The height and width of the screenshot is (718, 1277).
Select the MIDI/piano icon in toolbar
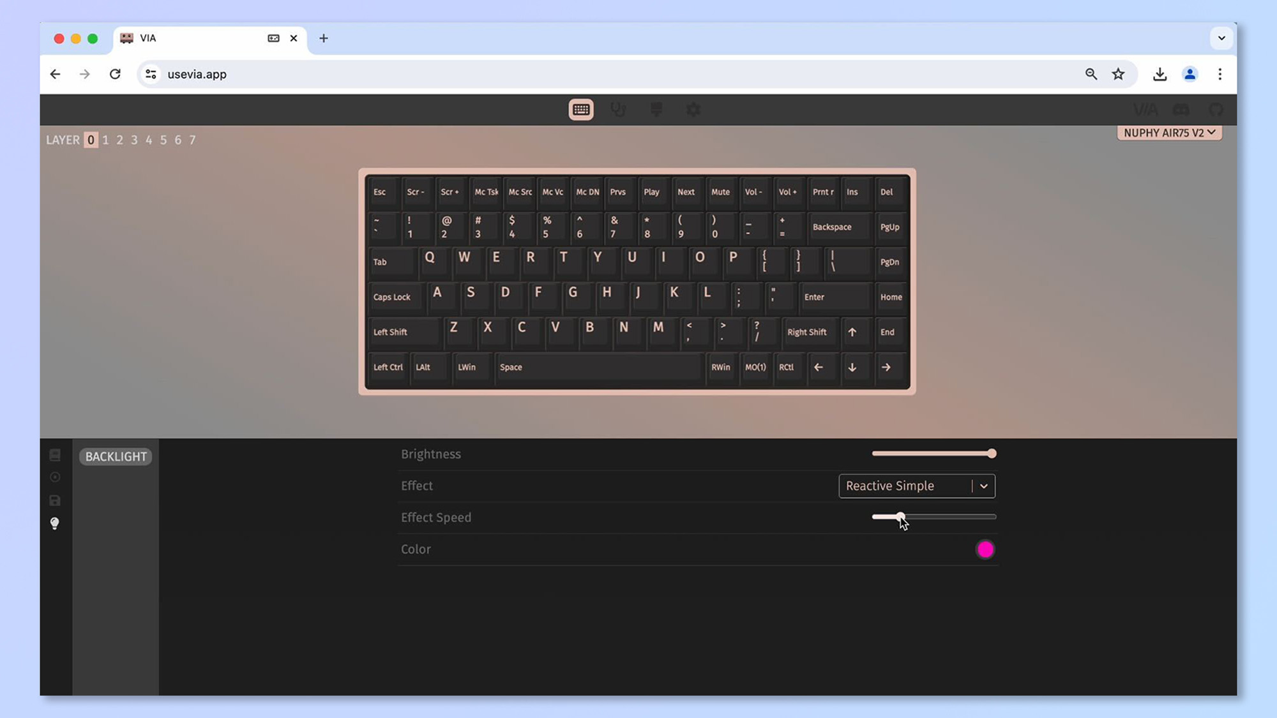(x=656, y=110)
